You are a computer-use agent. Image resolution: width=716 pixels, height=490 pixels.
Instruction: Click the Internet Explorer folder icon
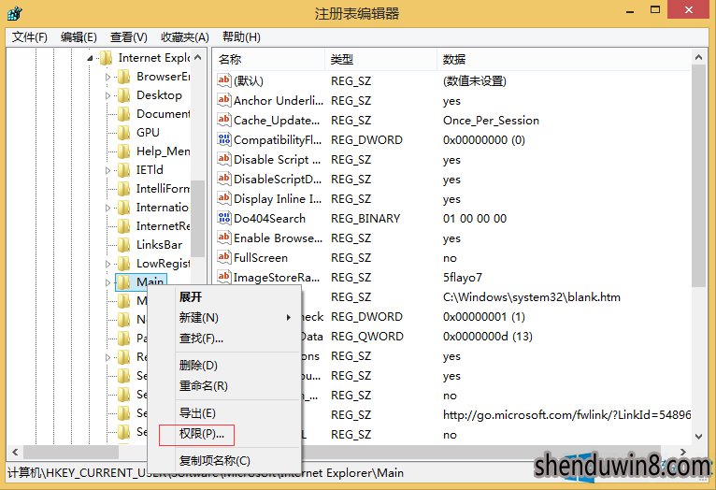(106, 58)
